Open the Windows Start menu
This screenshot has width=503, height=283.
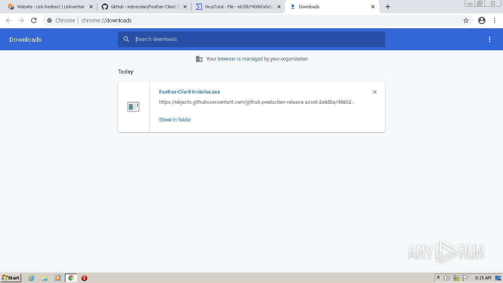11,278
